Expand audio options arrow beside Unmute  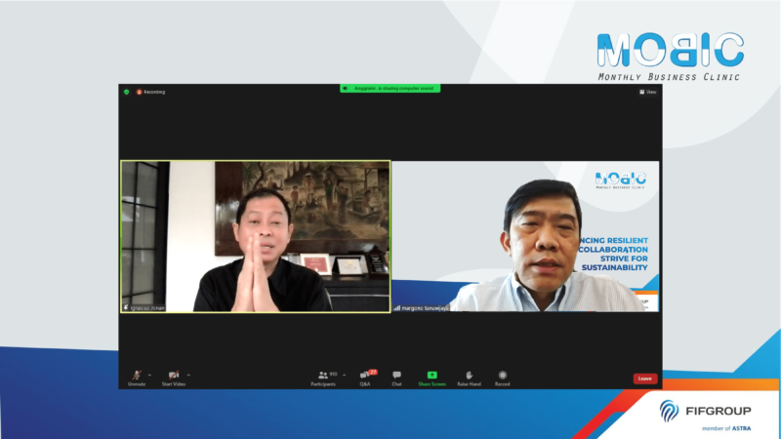tap(149, 375)
